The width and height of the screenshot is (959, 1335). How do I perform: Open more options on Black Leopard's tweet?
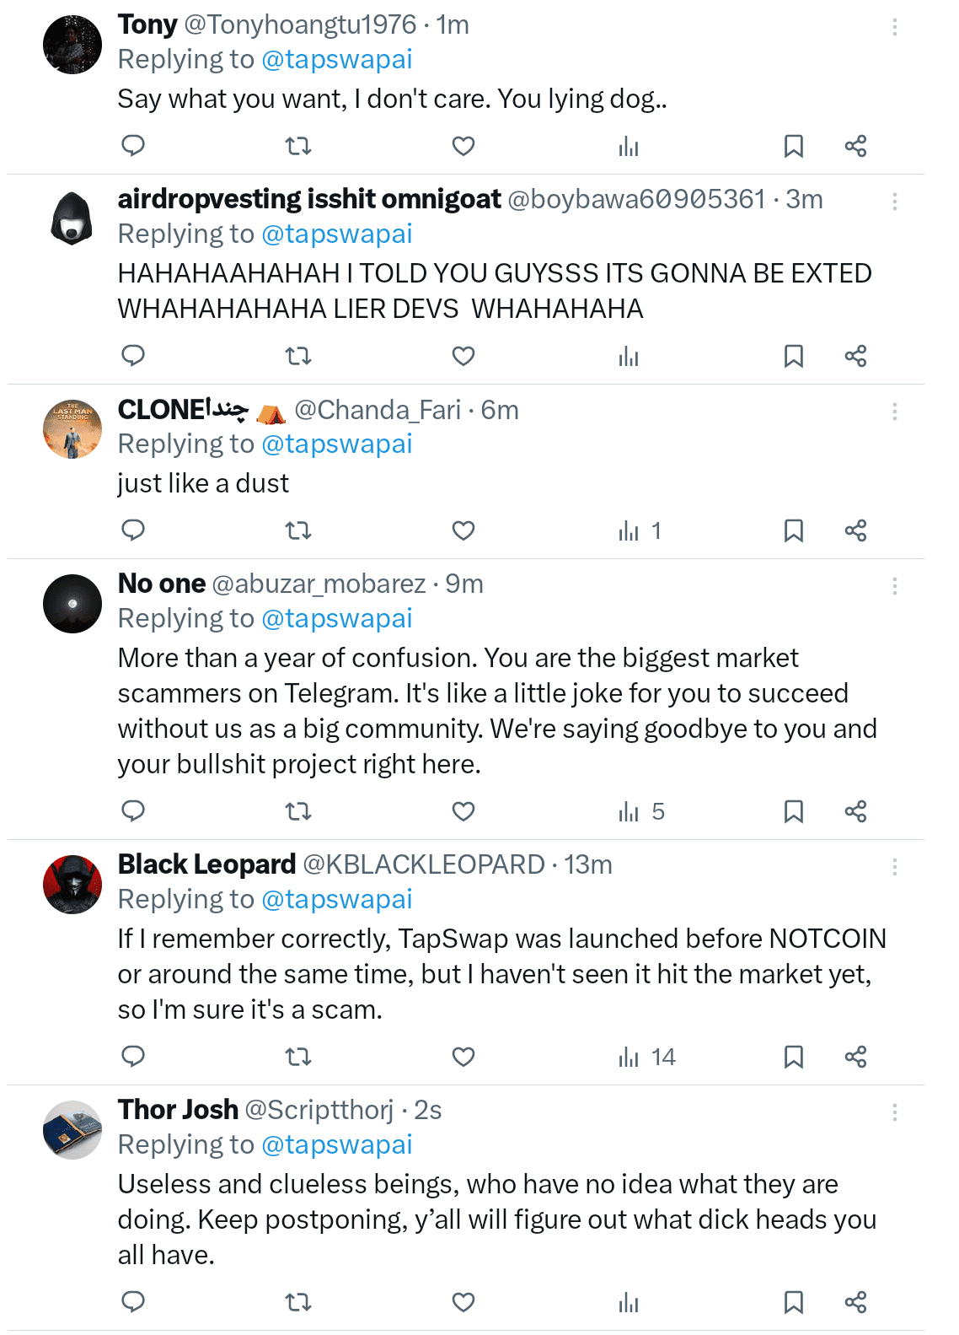click(x=894, y=867)
